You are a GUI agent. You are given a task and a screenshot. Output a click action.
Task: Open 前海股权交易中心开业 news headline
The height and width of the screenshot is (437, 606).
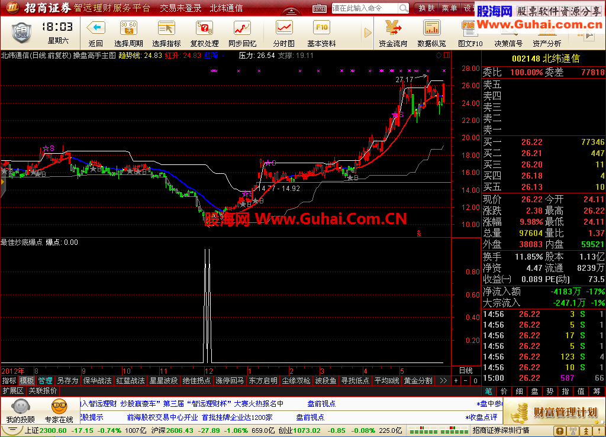pos(162,417)
